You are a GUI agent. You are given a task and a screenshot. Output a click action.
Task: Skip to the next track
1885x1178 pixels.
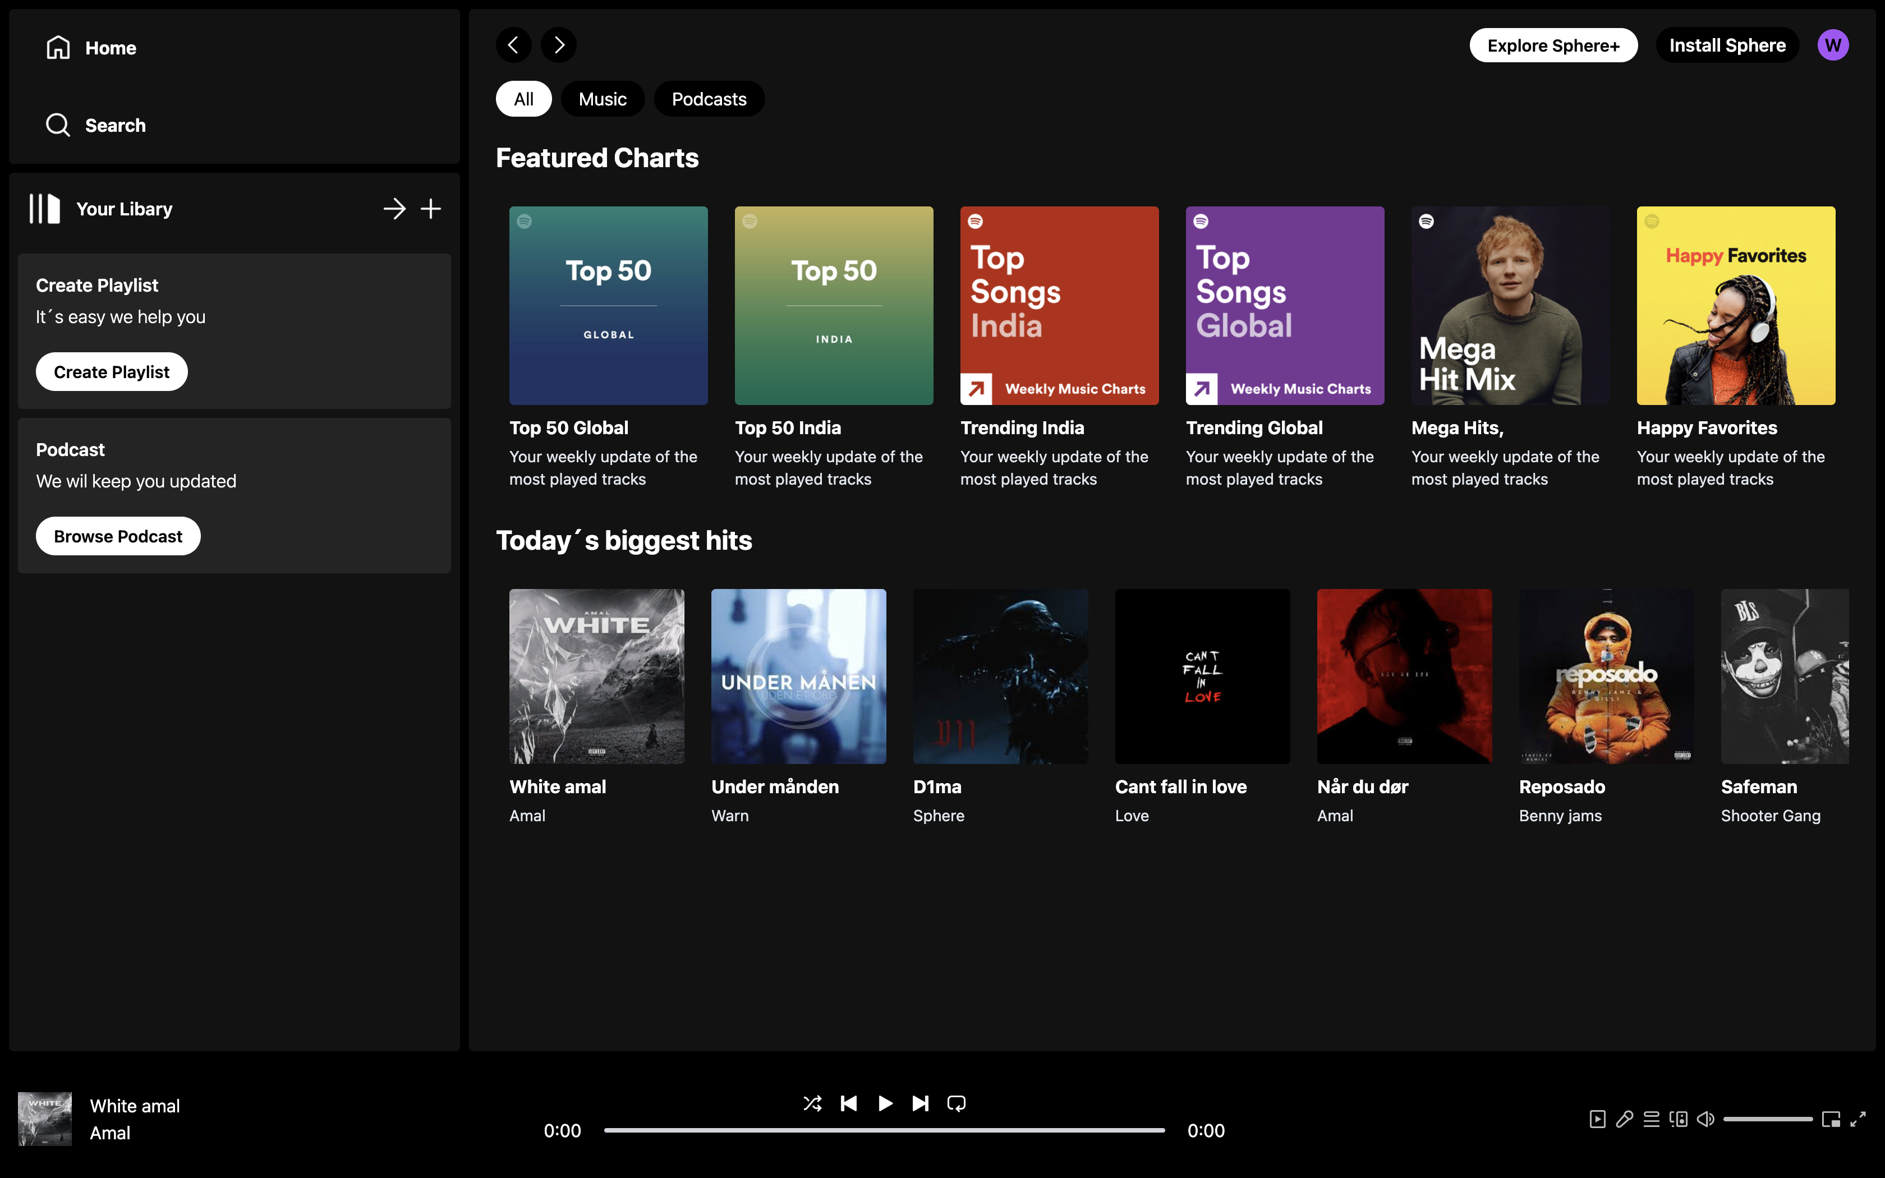921,1103
